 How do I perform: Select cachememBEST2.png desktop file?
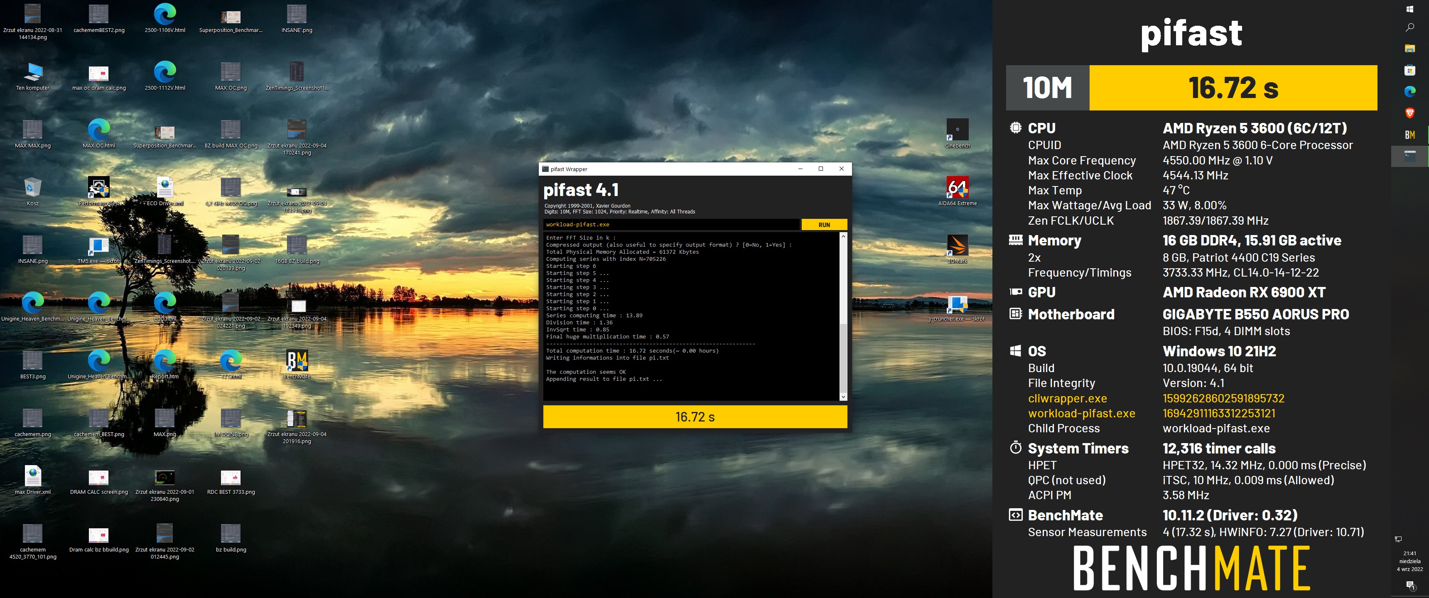[99, 18]
